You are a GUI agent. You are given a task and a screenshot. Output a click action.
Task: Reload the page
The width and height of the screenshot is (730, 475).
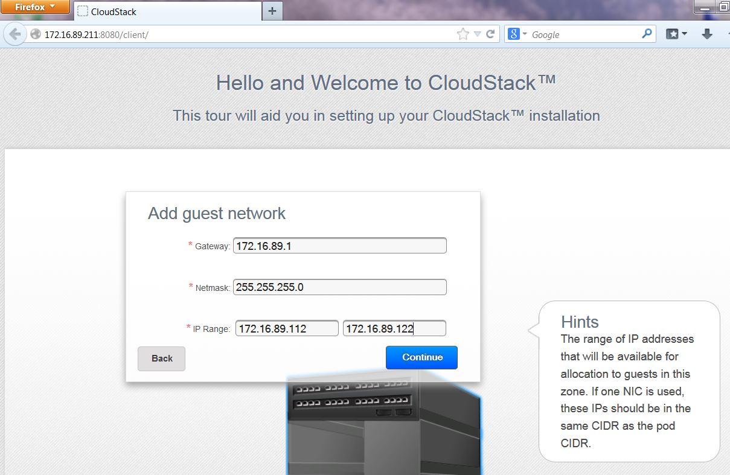coord(490,34)
